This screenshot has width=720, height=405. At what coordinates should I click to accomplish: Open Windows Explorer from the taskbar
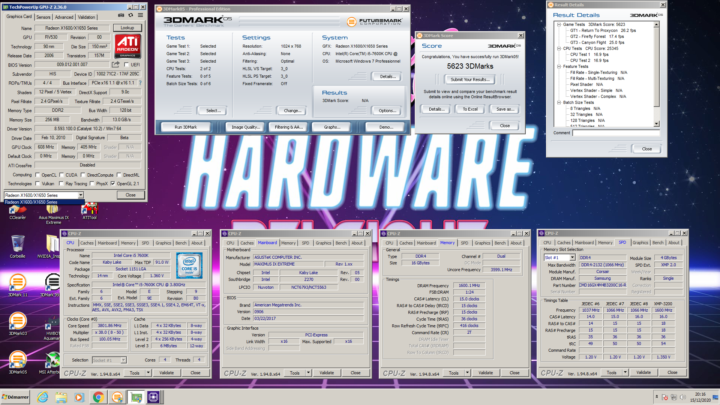(x=61, y=397)
